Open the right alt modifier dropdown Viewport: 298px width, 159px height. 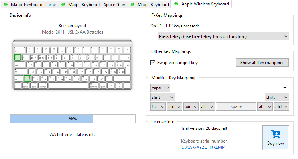(x=265, y=107)
